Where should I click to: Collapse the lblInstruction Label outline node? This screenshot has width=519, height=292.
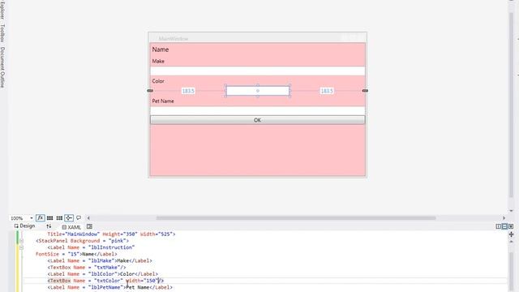click(x=22, y=247)
